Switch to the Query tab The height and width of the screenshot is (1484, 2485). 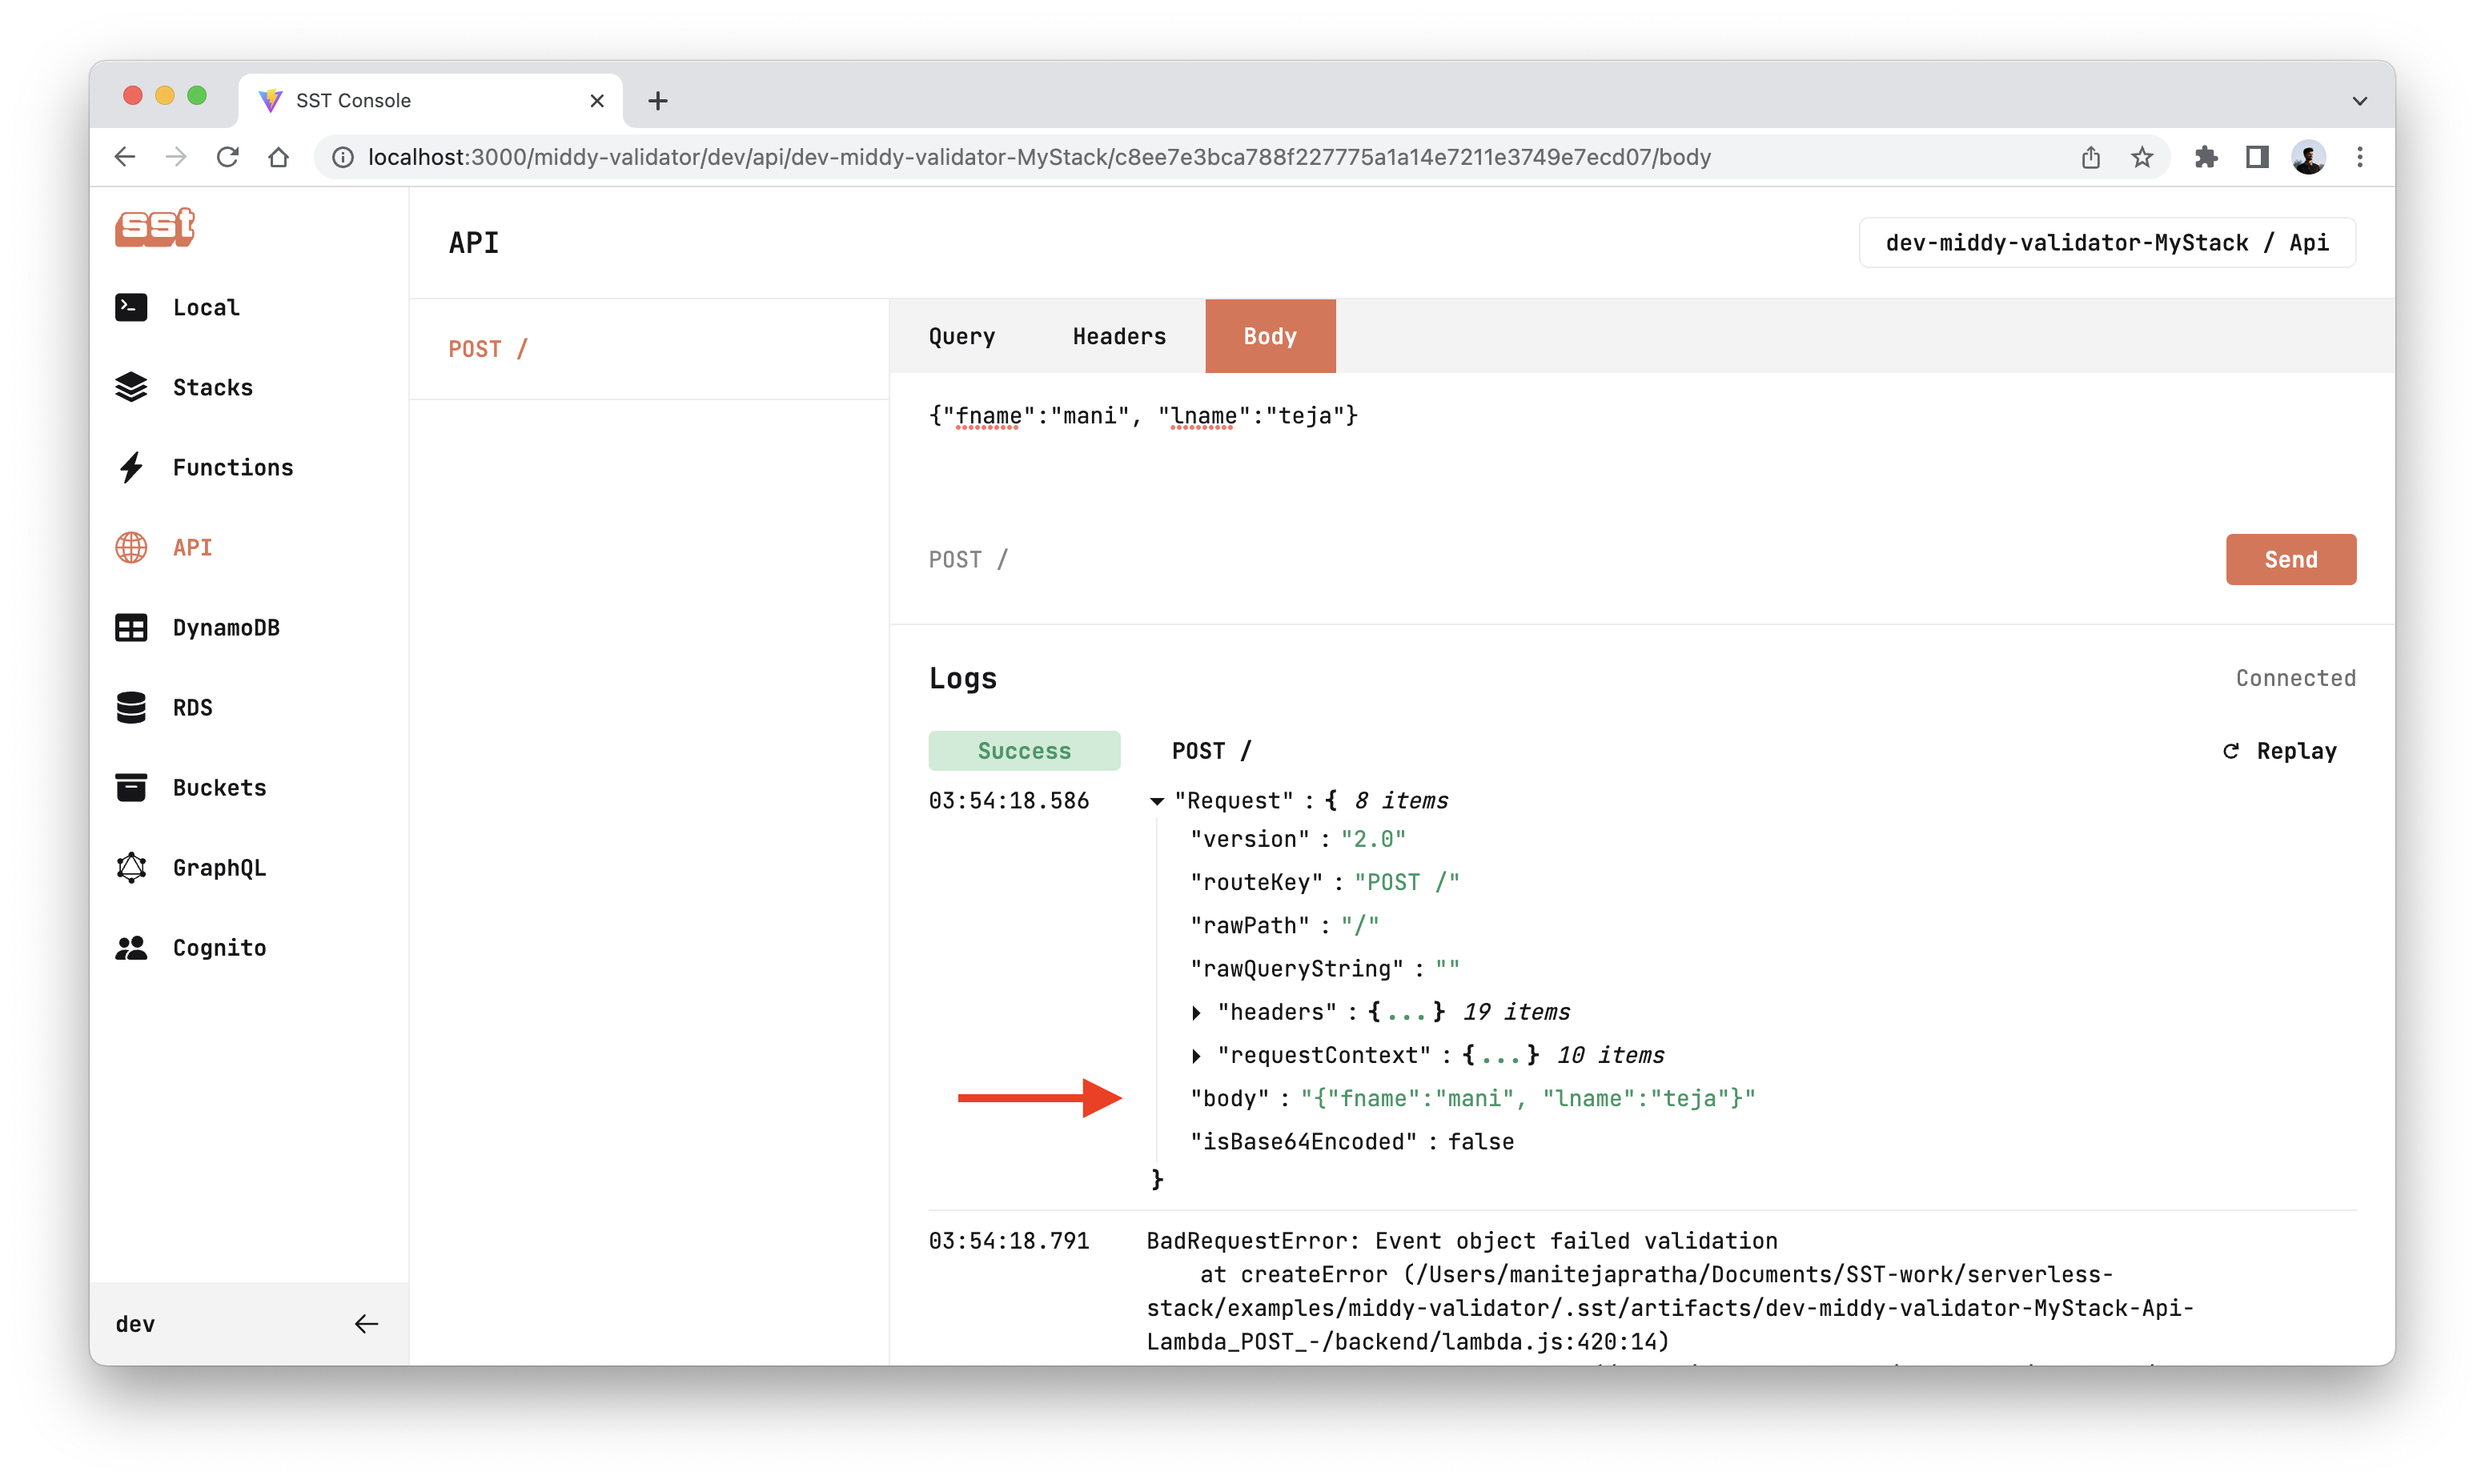click(x=961, y=336)
